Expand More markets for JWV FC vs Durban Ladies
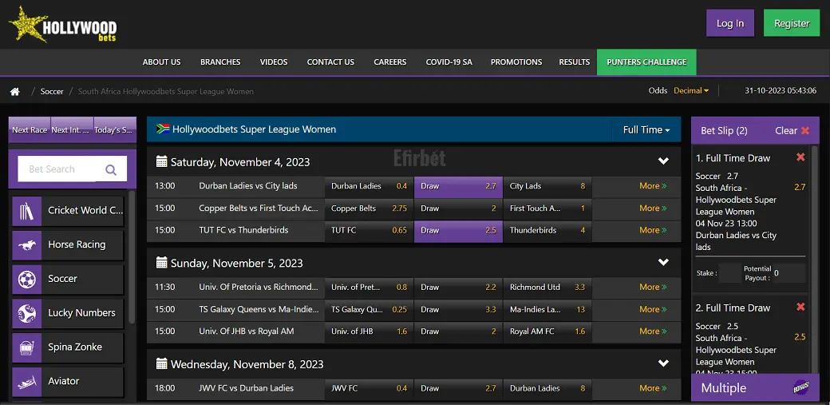Image resolution: width=830 pixels, height=405 pixels. pos(653,388)
